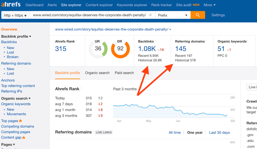This screenshot has height=149, width=257.
Task: Clear the URL with the X icon
Action: [x=150, y=15]
